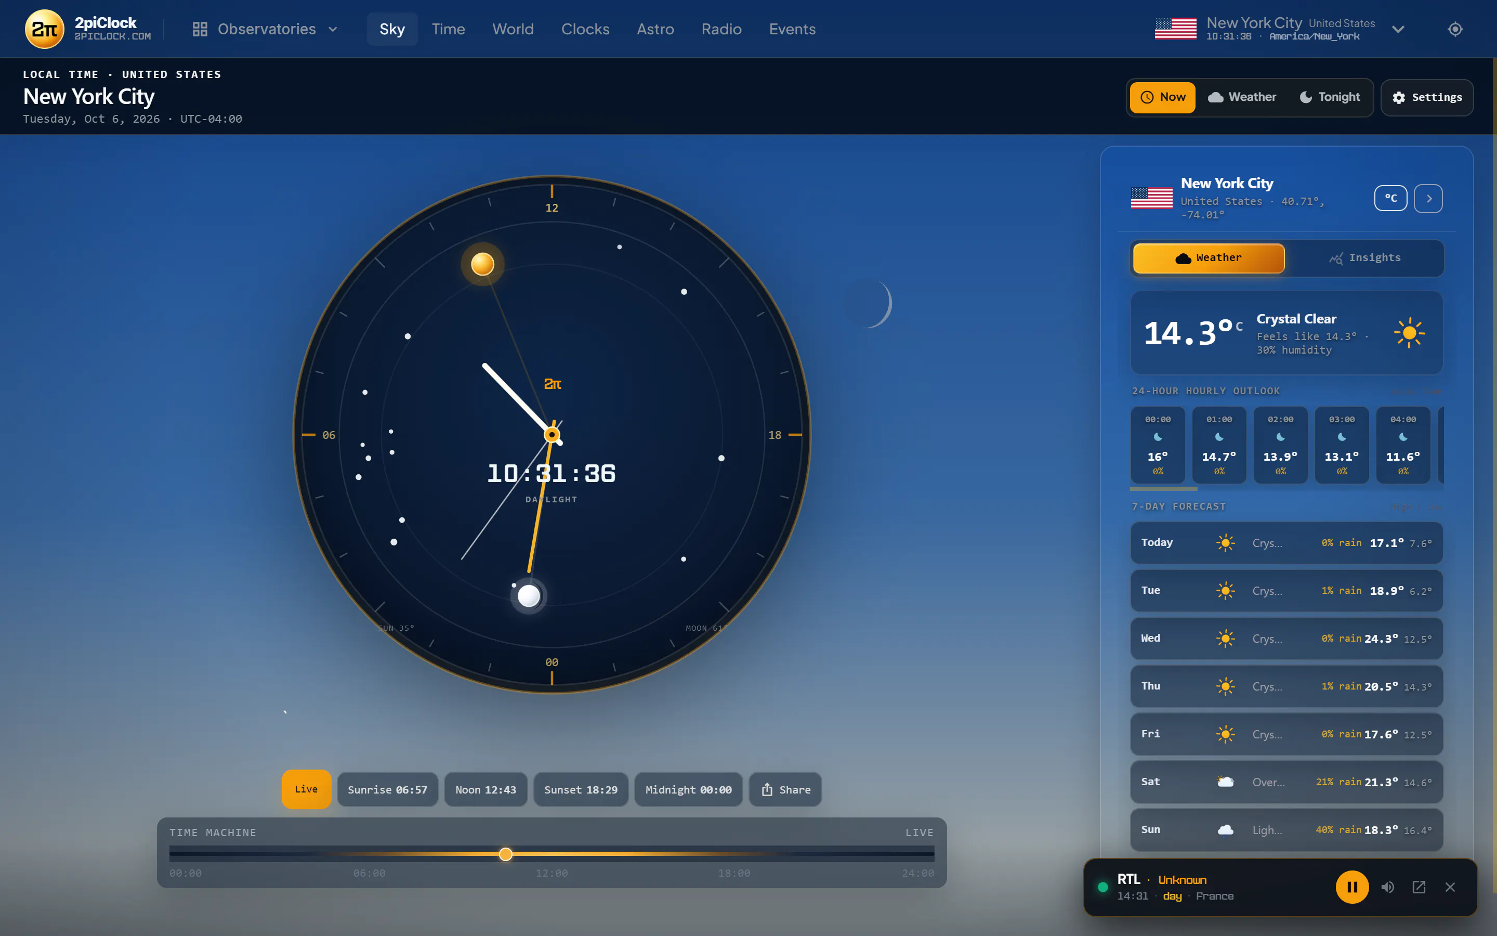This screenshot has height=936, width=1497.
Task: Click the hourly outlook scrollbar
Action: tap(1164, 489)
